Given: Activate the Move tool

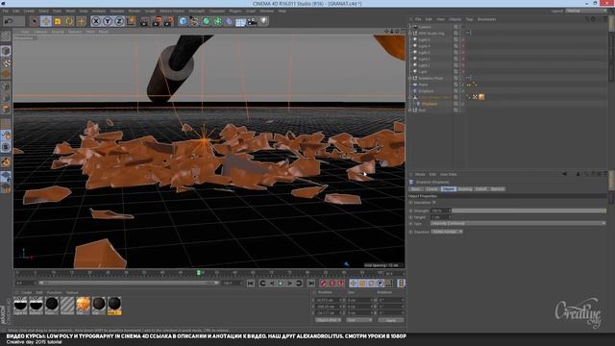Looking at the screenshot, I should [46, 21].
